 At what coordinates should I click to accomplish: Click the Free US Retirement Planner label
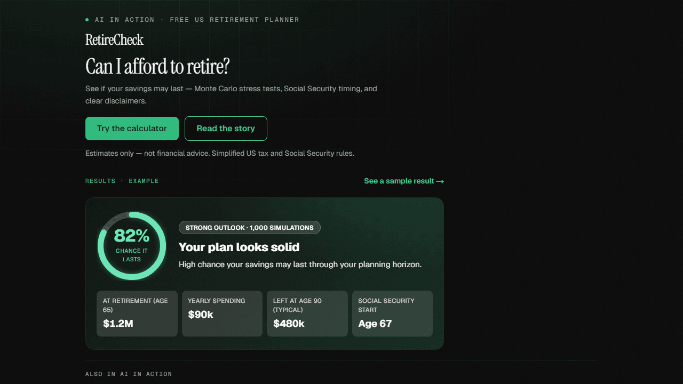coord(235,20)
